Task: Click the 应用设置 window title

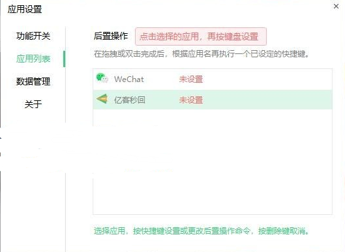Action: pyautogui.click(x=25, y=9)
